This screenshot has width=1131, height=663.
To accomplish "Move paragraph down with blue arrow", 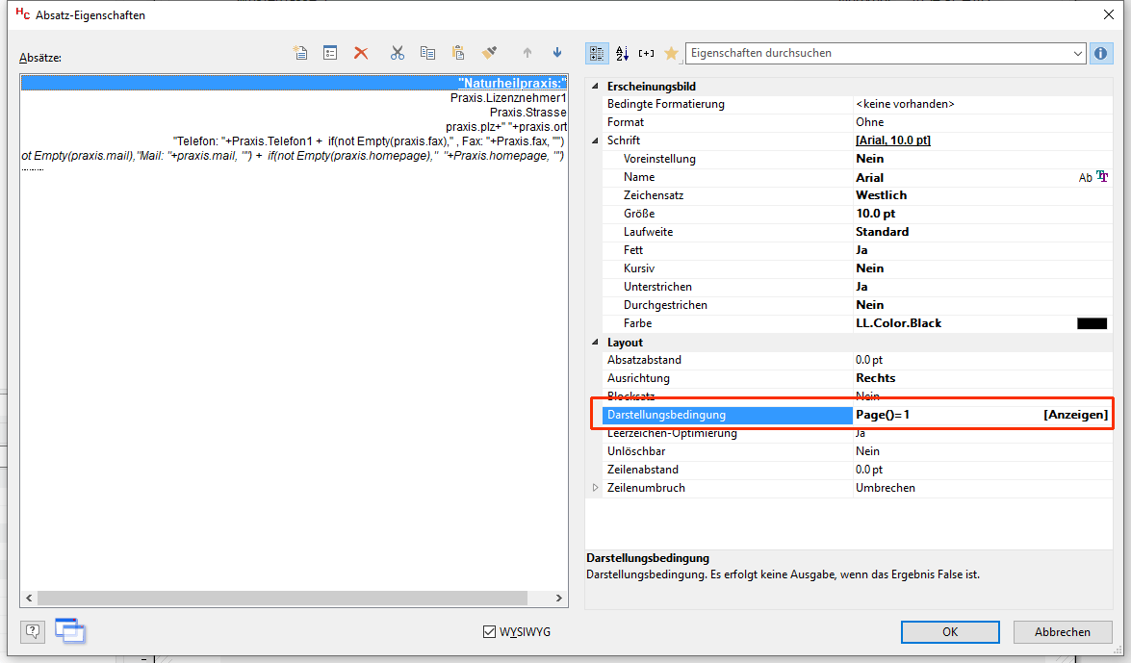I will (557, 54).
